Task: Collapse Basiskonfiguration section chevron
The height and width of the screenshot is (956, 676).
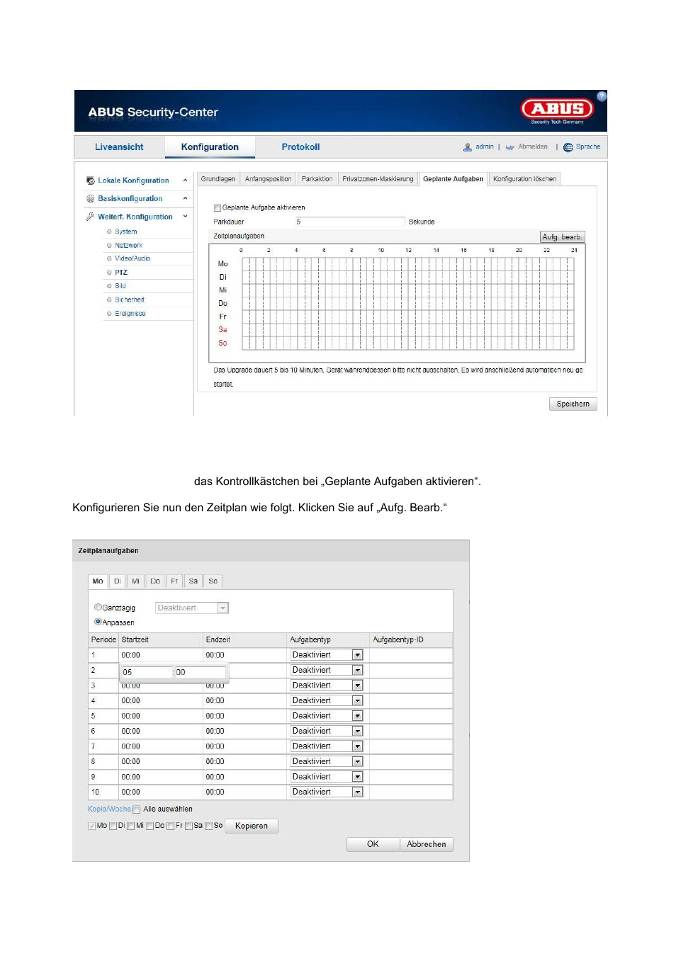Action: click(186, 198)
